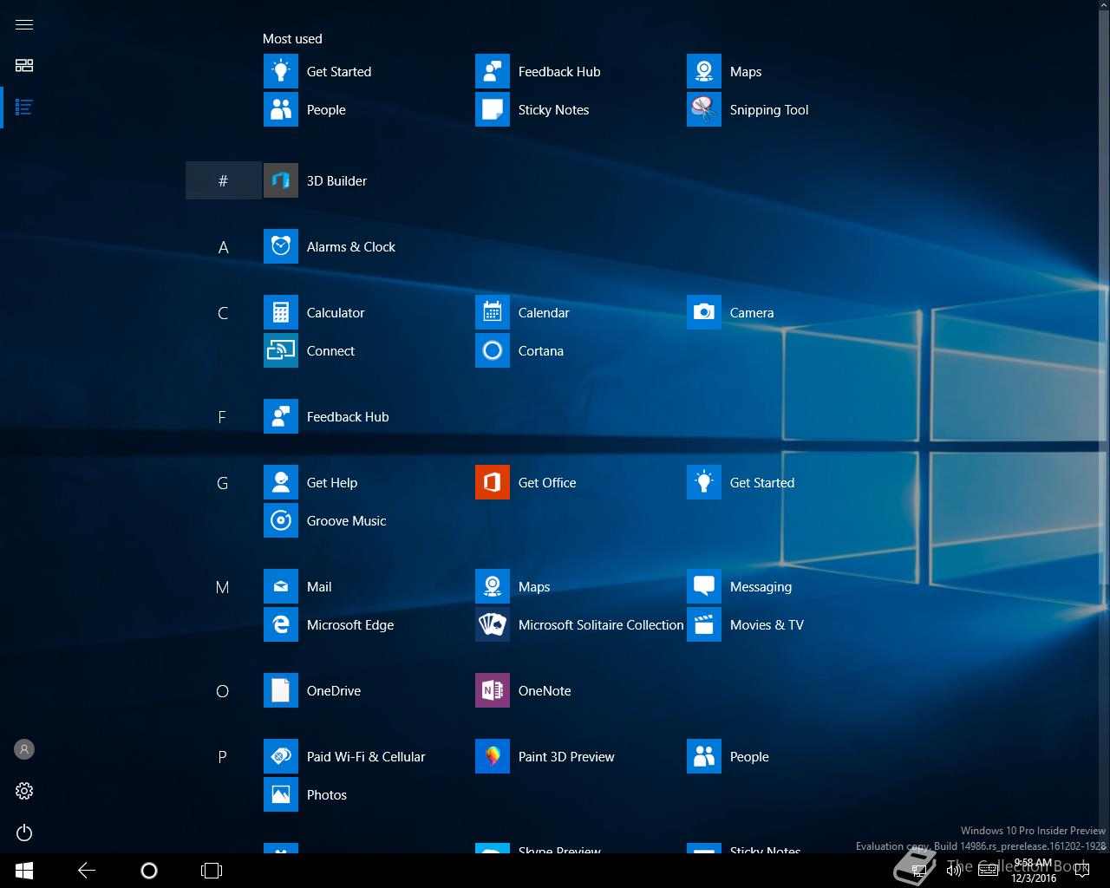Click the letter M section header

[x=223, y=587]
